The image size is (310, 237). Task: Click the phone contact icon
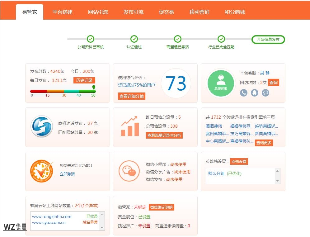(x=244, y=92)
